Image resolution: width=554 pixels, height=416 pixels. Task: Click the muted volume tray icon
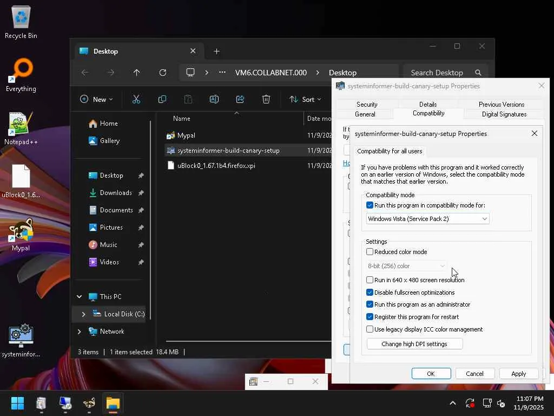pyautogui.click(x=501, y=403)
